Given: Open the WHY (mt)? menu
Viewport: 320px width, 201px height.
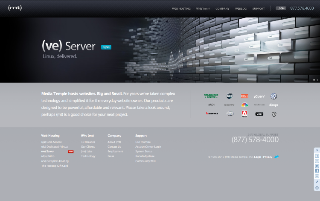Looking at the screenshot, I should pyautogui.click(x=203, y=9).
